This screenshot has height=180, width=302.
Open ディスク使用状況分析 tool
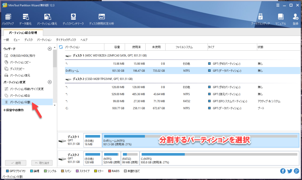pyautogui.click(x=101, y=19)
